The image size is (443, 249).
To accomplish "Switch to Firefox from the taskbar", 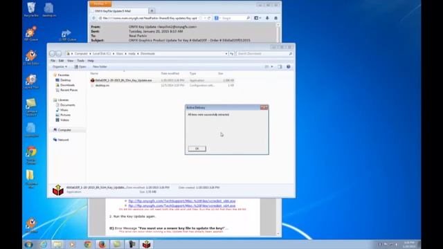I will click(102, 244).
